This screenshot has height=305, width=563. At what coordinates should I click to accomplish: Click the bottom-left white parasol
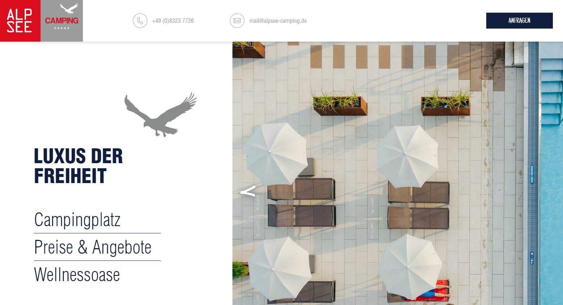coord(279,268)
